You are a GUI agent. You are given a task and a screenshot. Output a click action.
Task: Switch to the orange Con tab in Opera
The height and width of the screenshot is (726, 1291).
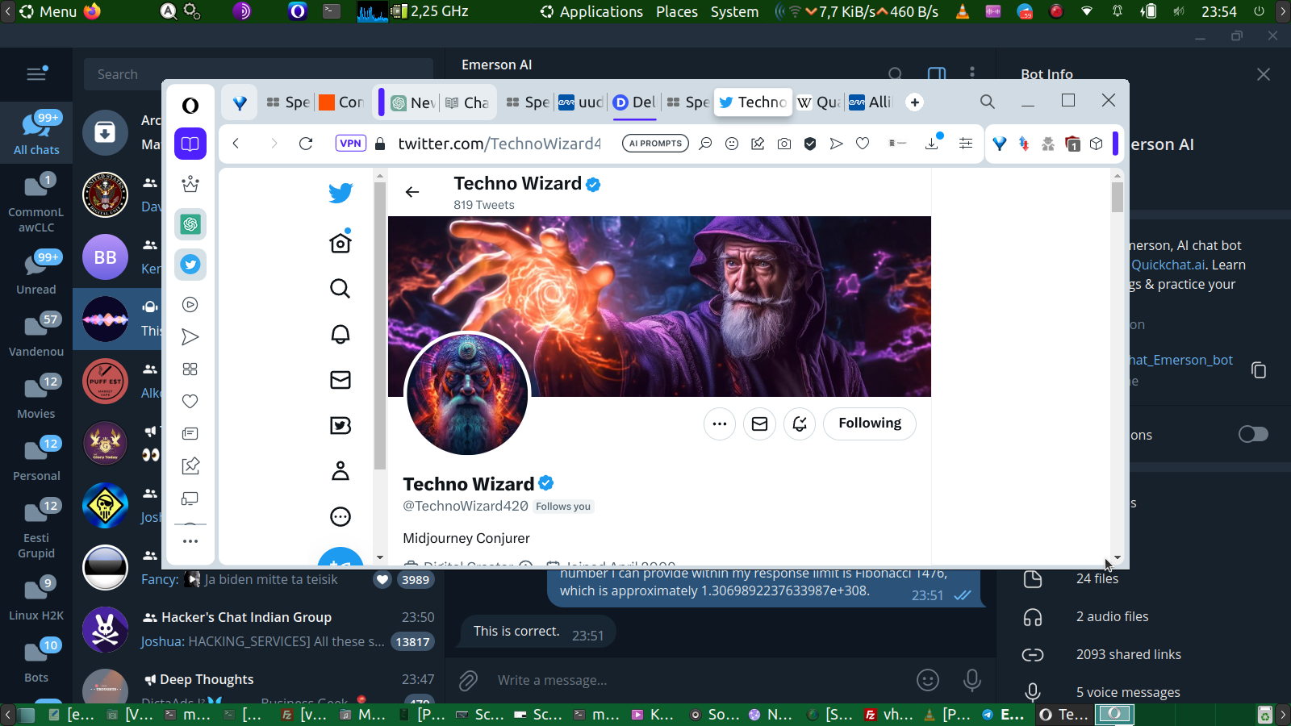(341, 102)
